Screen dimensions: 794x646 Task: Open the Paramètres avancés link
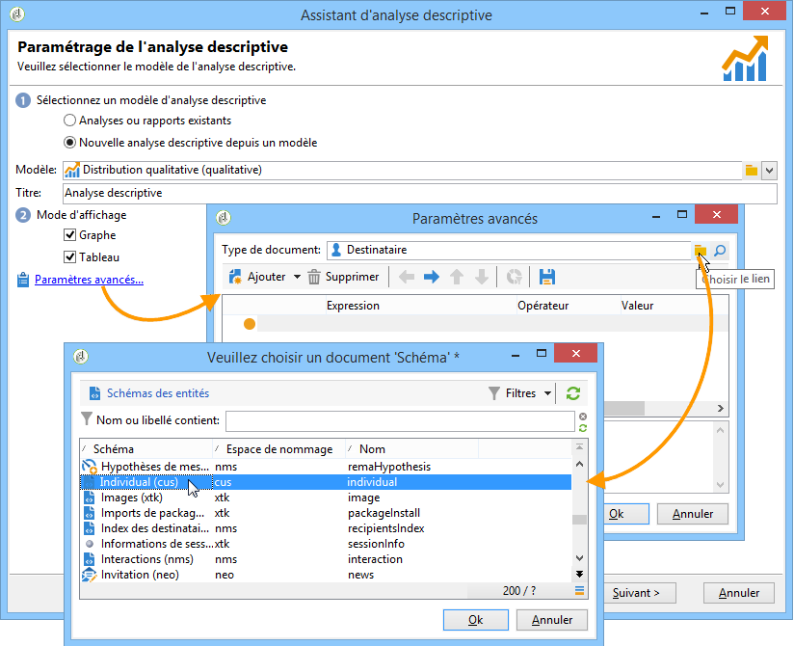89,280
